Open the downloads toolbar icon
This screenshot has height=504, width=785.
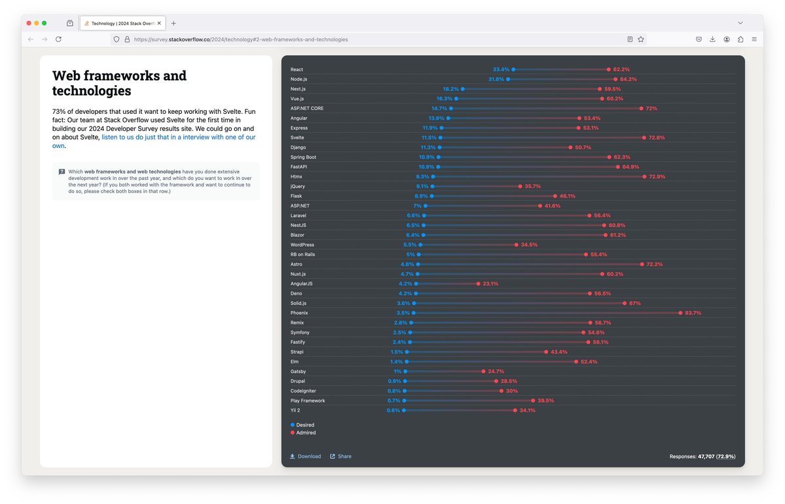(712, 39)
